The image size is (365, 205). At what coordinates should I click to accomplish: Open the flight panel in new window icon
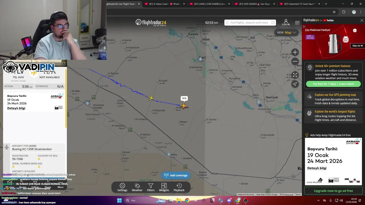64,64
